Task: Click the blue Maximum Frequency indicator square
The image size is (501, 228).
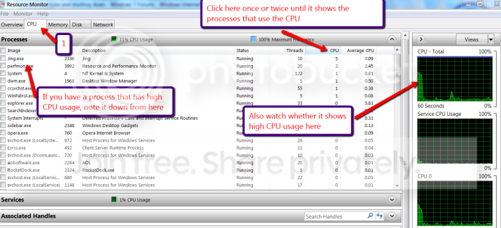Action: [x=253, y=39]
